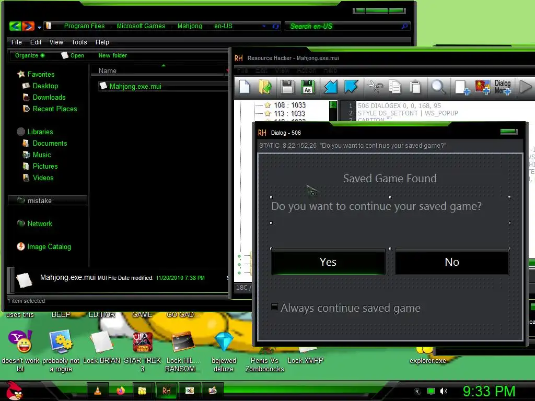Open the Angry Birds start button
The image size is (535, 401).
tap(14, 391)
